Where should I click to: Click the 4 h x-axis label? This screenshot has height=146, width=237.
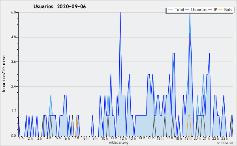(49, 138)
